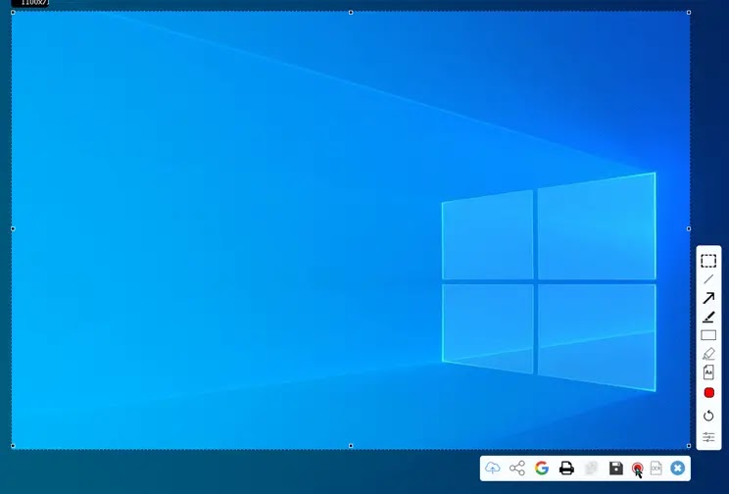Choose the highlighter marker tool
Image resolution: width=729 pixels, height=494 pixels.
click(708, 355)
